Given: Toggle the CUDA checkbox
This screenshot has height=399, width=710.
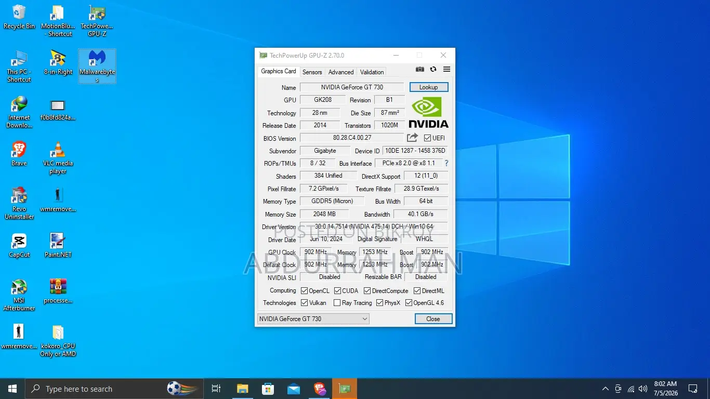Looking at the screenshot, I should pos(337,291).
